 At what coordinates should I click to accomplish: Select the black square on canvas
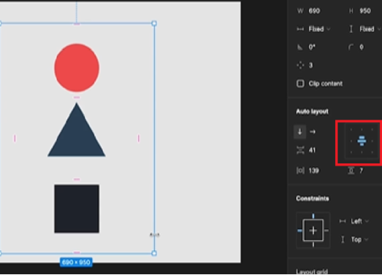77,209
